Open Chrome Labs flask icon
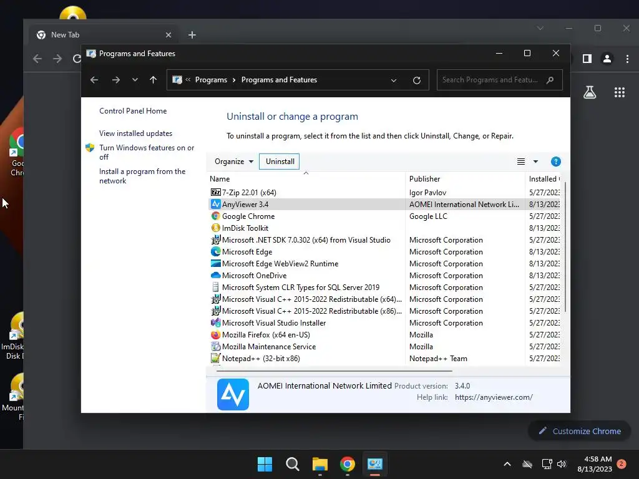The image size is (639, 479). (x=589, y=92)
